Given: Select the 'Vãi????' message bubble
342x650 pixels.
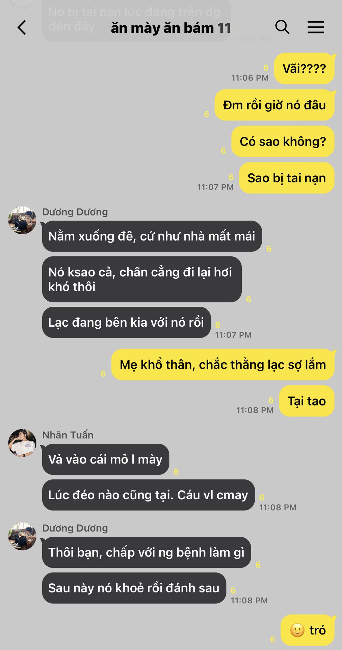Looking at the screenshot, I should click(x=304, y=68).
